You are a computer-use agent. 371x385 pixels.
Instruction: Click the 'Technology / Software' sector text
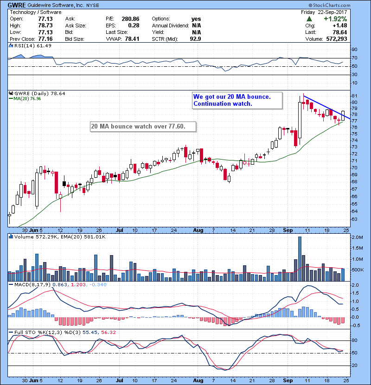pos(36,12)
